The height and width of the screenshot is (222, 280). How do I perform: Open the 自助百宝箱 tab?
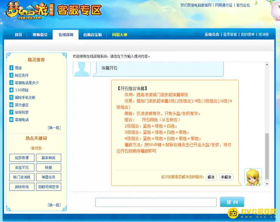point(92,35)
